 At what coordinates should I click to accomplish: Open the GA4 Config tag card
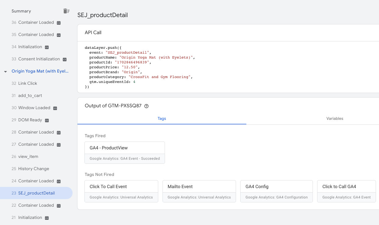(276, 186)
